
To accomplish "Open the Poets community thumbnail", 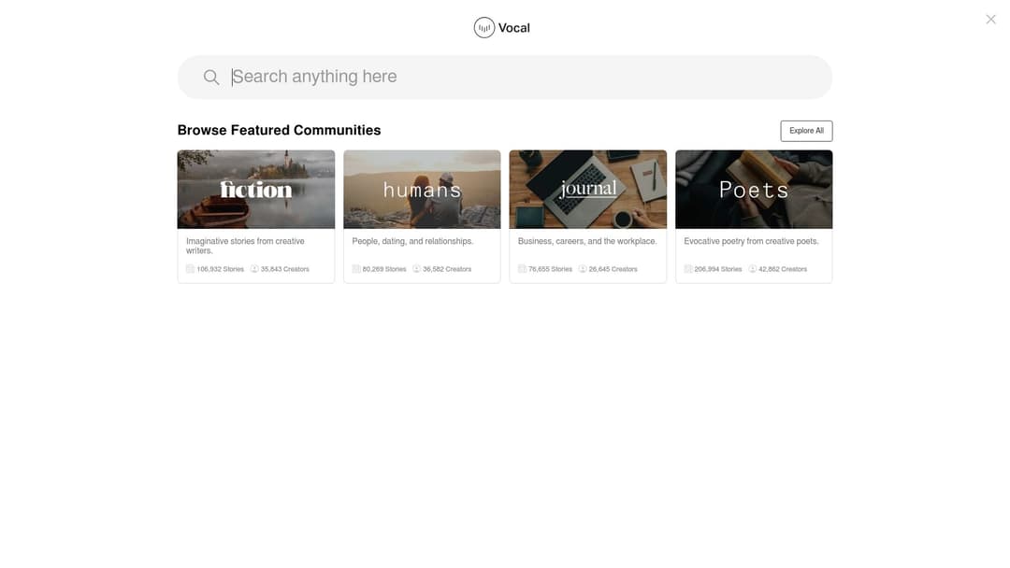I will 754,189.
